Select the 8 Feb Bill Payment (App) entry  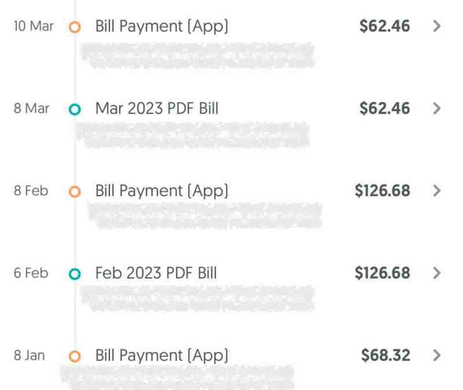coord(161,191)
